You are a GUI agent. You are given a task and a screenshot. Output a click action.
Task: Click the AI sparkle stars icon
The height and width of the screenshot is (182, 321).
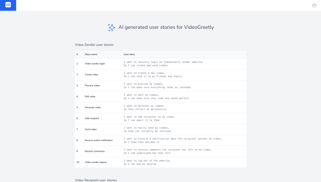coord(112,27)
